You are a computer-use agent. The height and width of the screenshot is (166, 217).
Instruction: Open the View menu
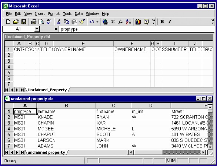[28, 14]
